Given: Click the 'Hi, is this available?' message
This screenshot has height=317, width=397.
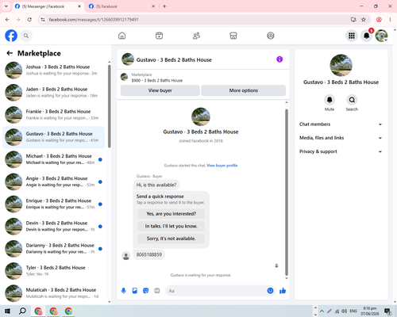Looking at the screenshot, I should point(156,185).
